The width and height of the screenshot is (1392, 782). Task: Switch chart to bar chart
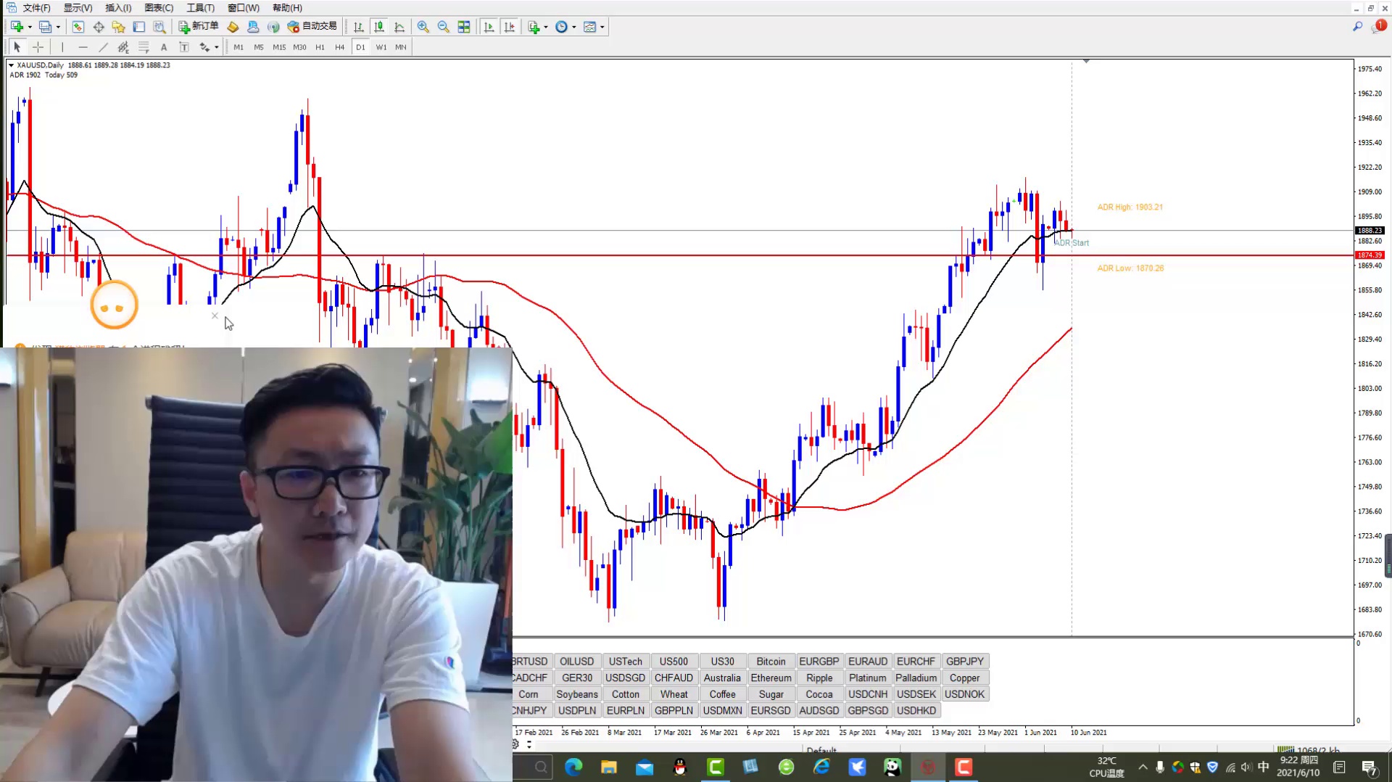359,27
